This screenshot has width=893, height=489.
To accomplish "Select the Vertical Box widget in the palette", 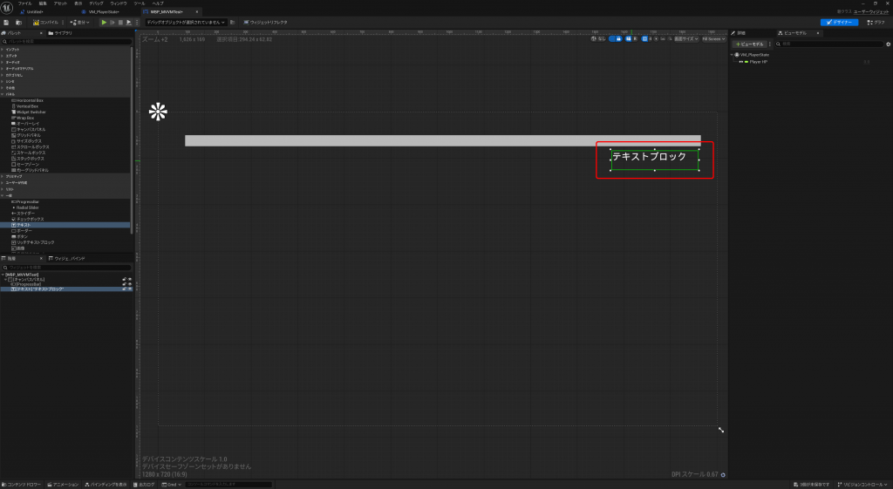I will [x=28, y=106].
